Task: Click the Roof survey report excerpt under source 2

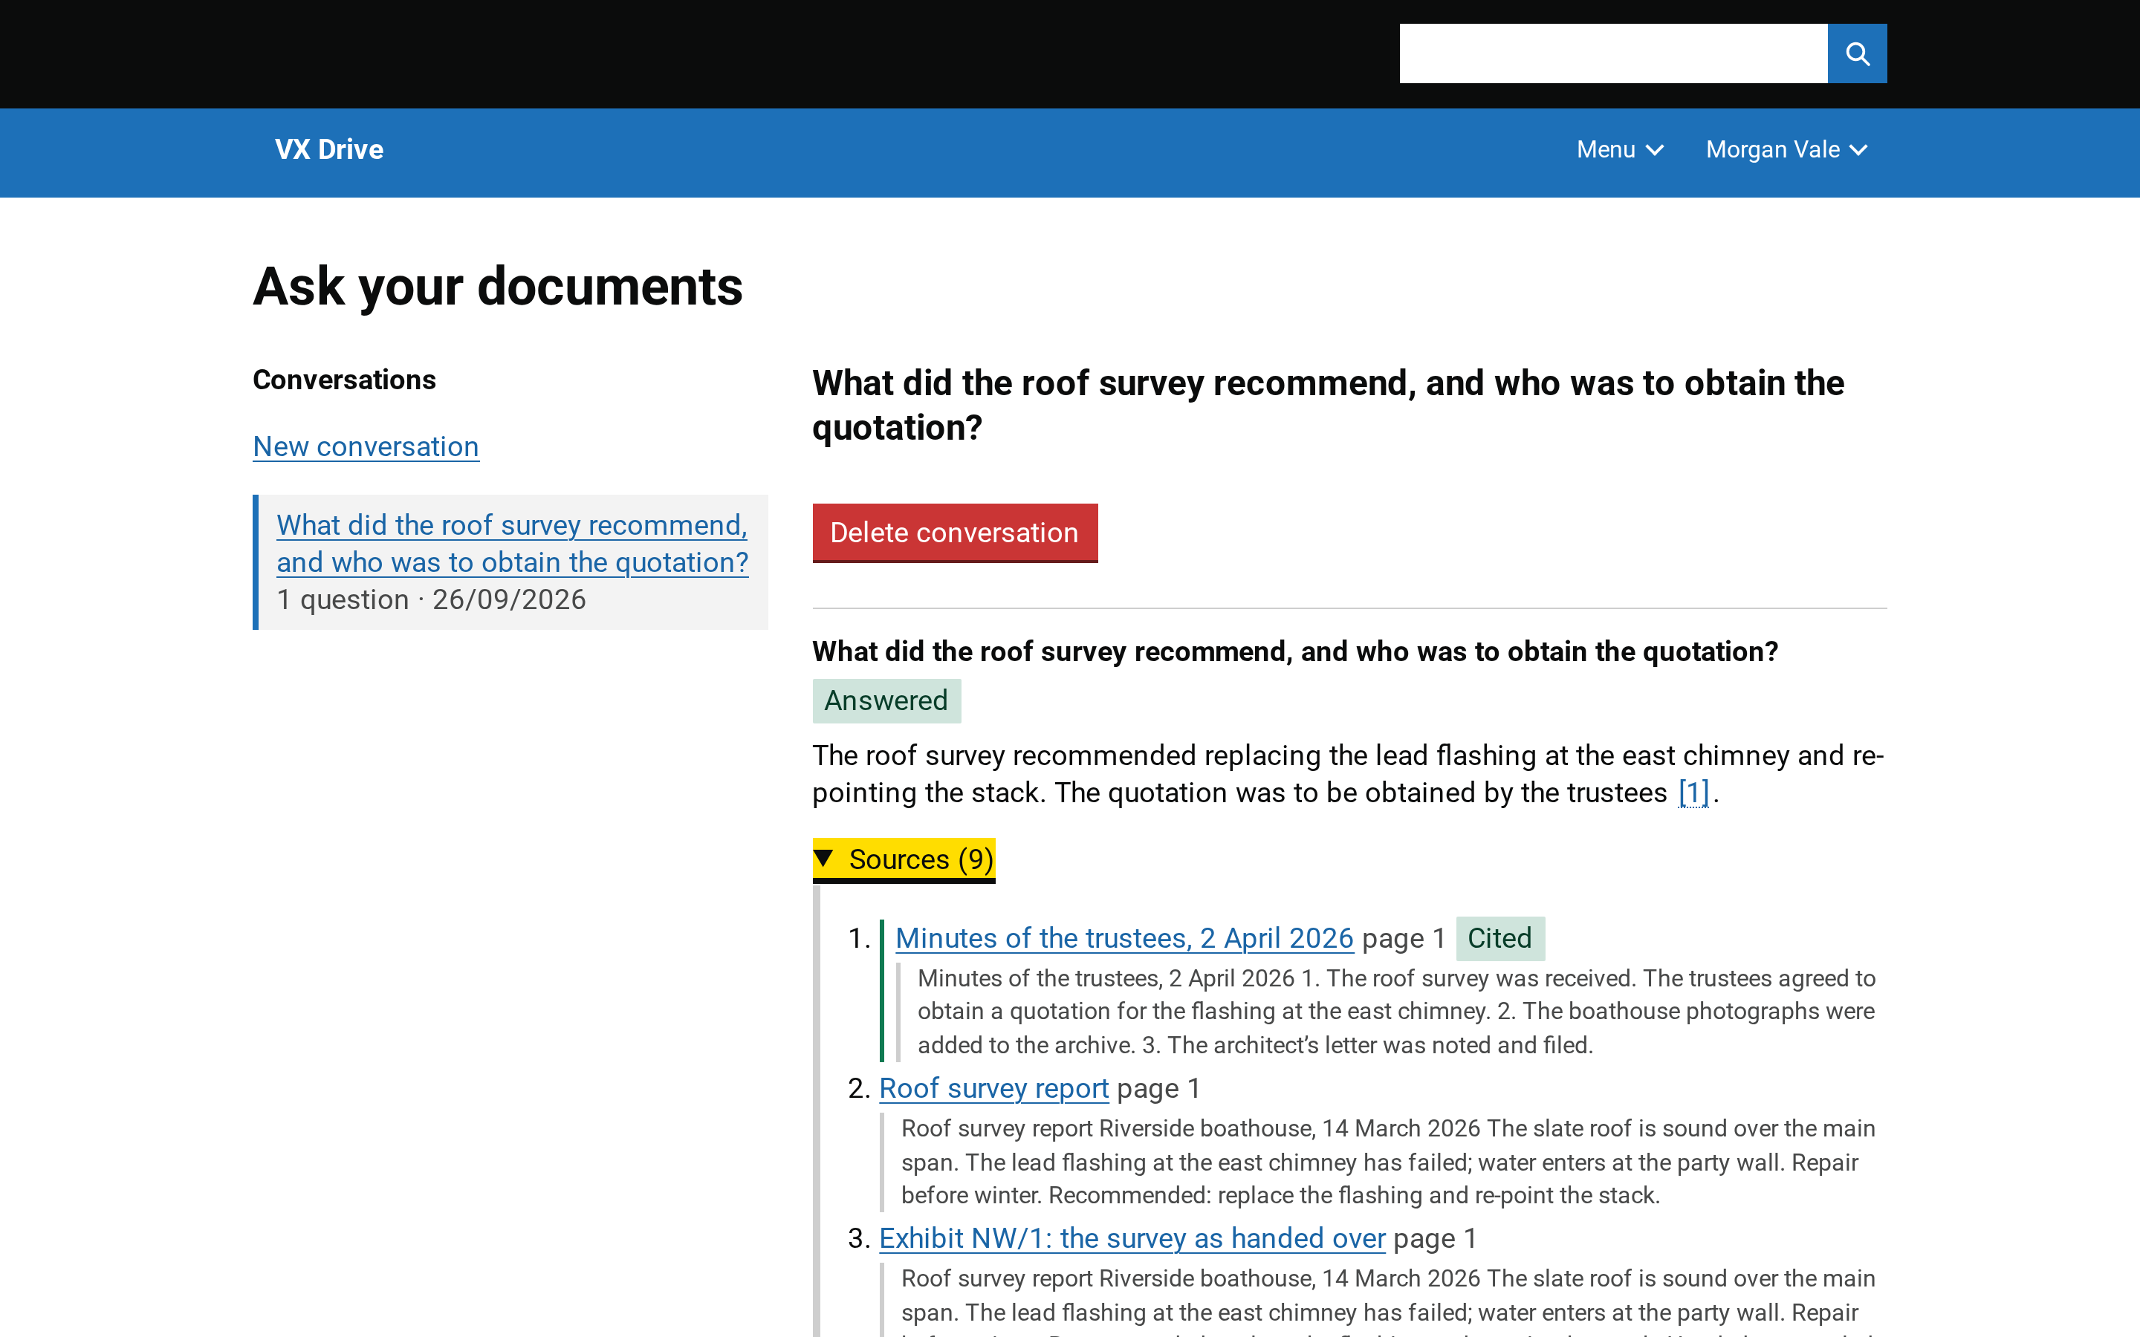Action: (1387, 1162)
